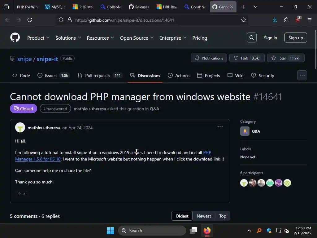Screen dimensions: 317x238
Task: Click the Q&A category link in sidebar
Action: [x=256, y=131]
